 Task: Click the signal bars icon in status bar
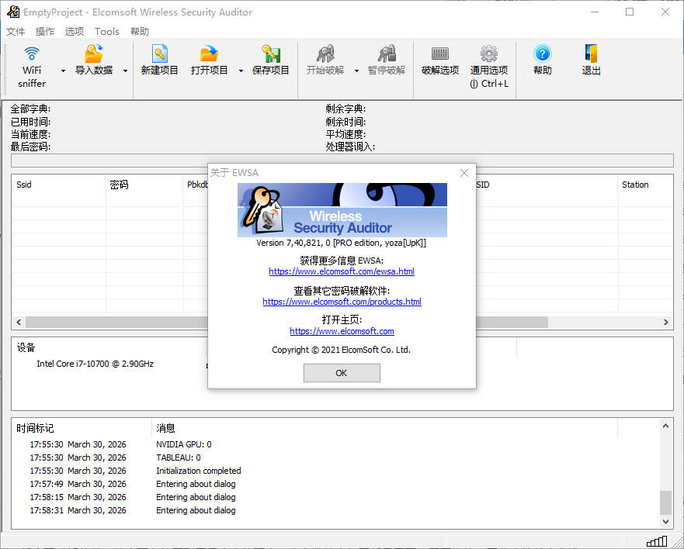click(657, 541)
